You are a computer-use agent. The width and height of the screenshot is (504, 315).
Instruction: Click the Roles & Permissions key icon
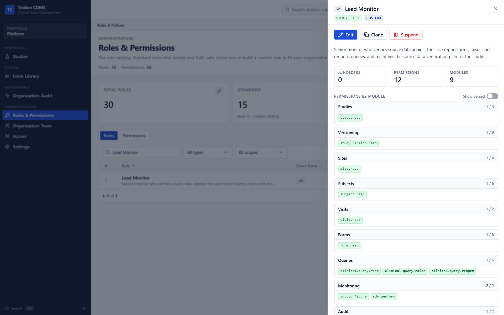[x=7, y=115]
